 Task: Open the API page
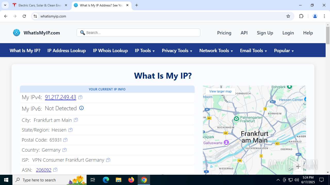coord(244,33)
